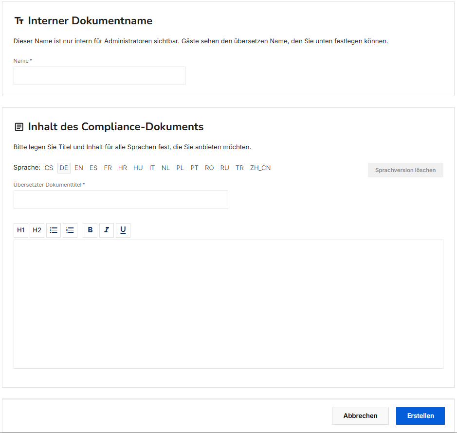Click the 'Übersetzter Dokumenttitel *' label
This screenshot has width=457, height=433.
(49, 185)
